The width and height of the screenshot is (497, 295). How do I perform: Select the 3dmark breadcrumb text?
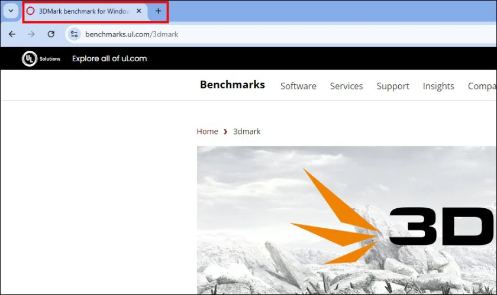click(x=247, y=131)
